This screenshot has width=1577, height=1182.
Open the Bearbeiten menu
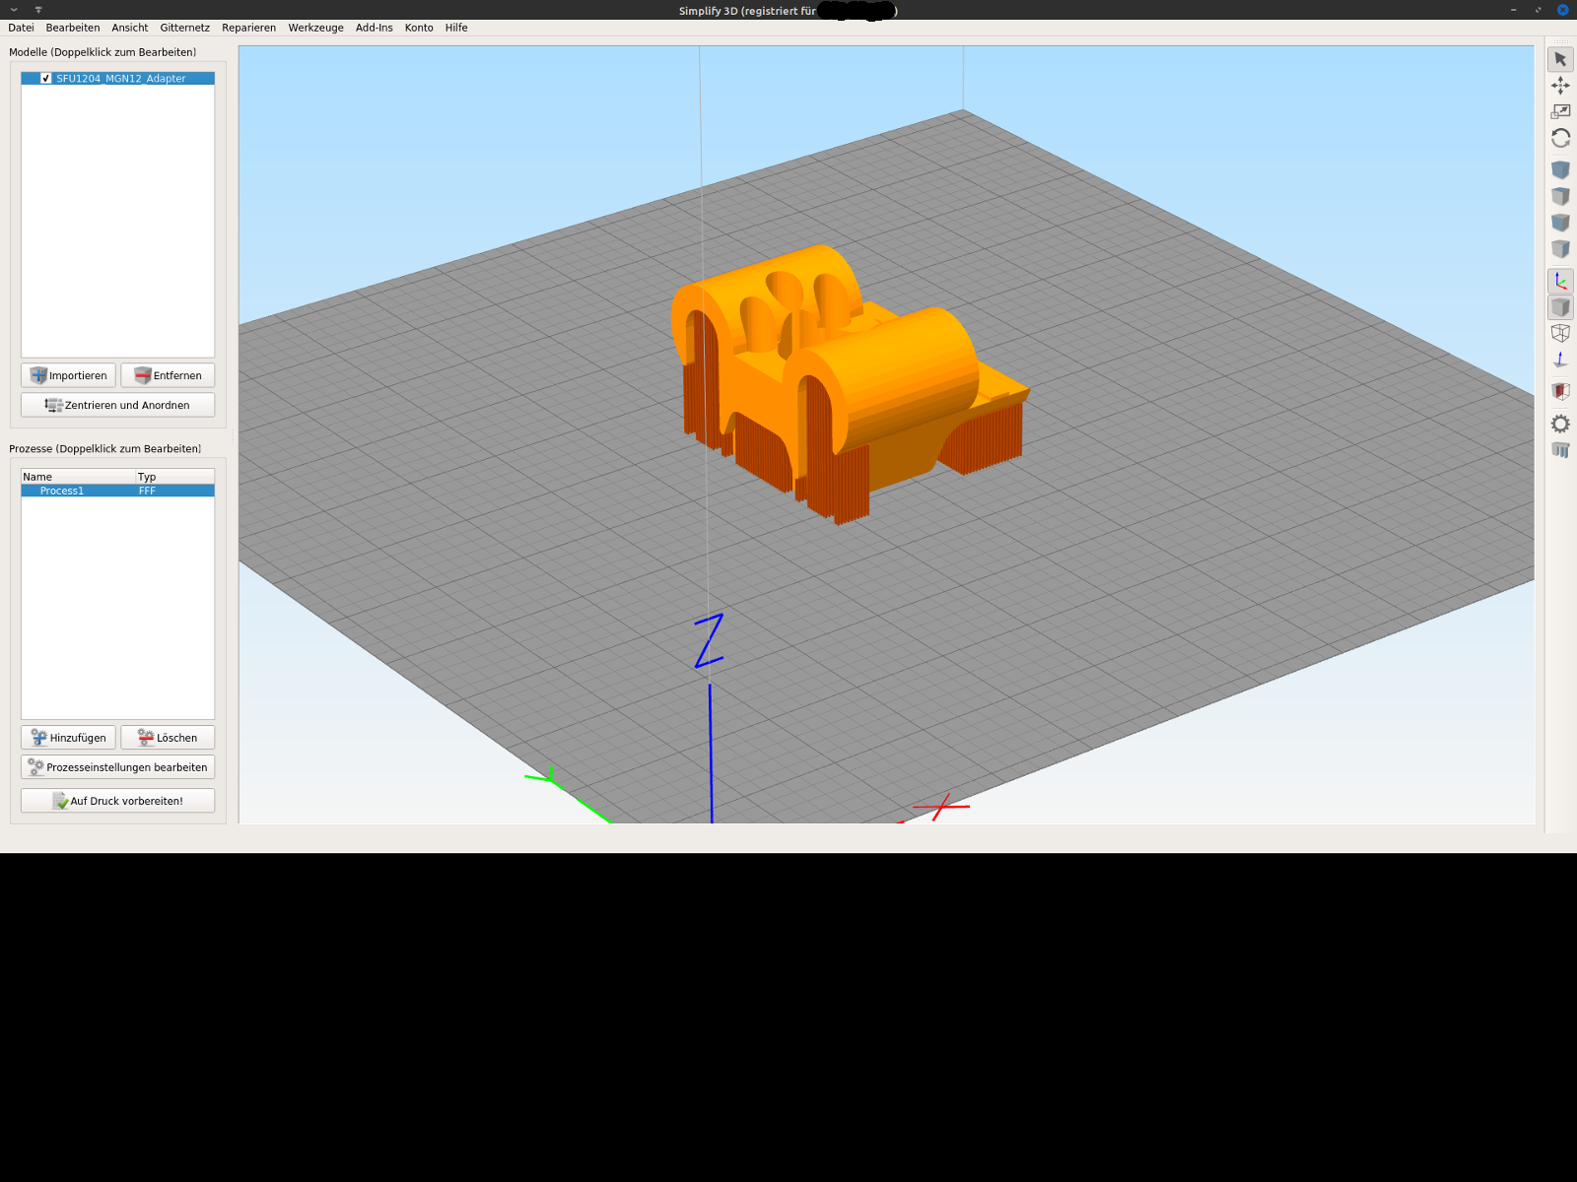73,28
